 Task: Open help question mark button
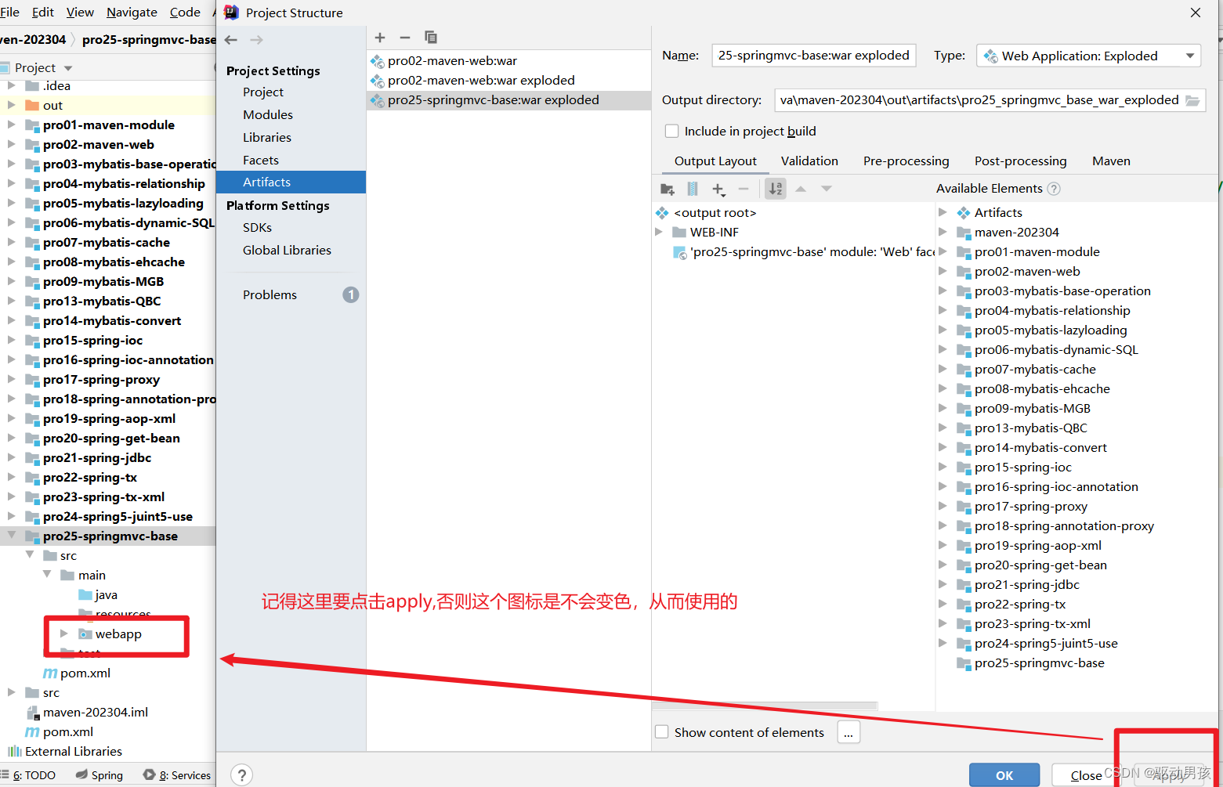coord(242,774)
